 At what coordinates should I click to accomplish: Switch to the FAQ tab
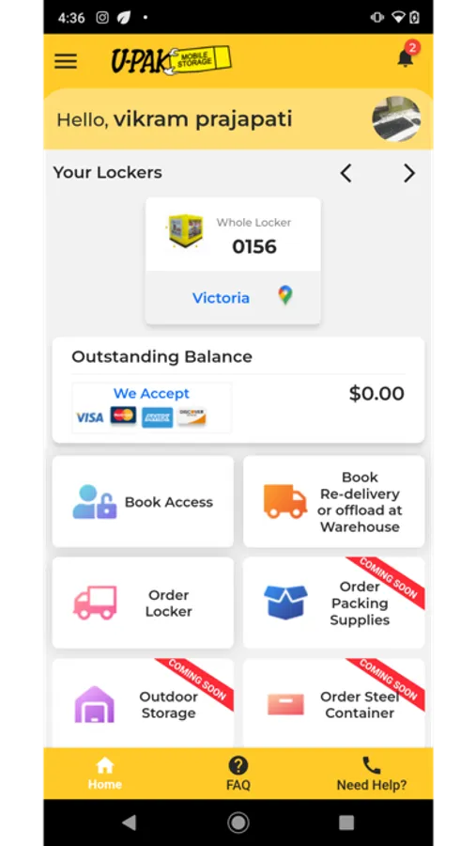tap(238, 774)
